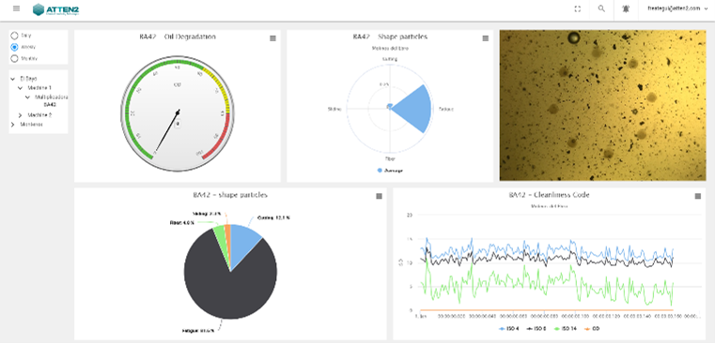Select the BA42 sensor tree item
Viewport: 715px width, 343px height.
[x=50, y=105]
